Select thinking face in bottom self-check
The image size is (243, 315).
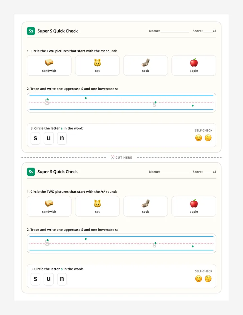coord(208,279)
